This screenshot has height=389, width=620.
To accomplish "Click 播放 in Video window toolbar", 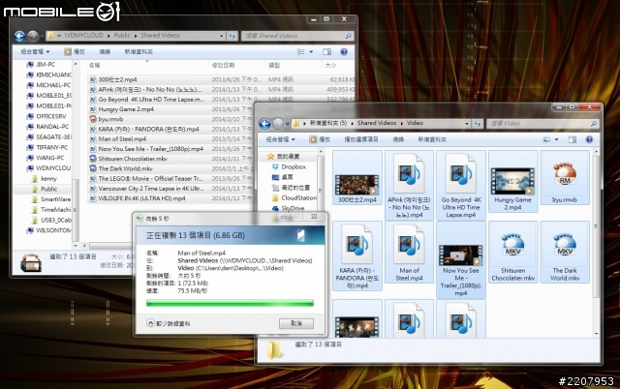I will click(320, 139).
